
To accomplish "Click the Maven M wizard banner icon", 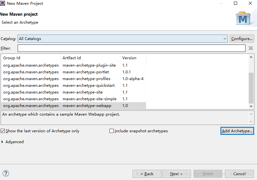I will (243, 18).
